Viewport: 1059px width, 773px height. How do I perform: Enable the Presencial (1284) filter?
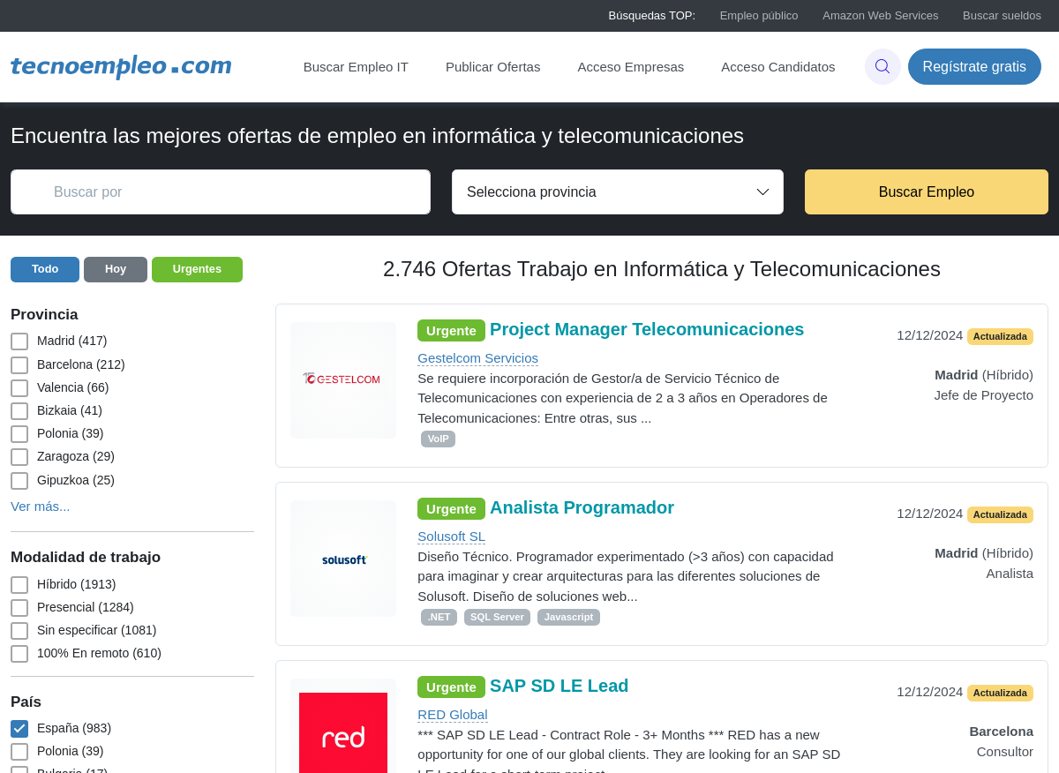click(19, 608)
